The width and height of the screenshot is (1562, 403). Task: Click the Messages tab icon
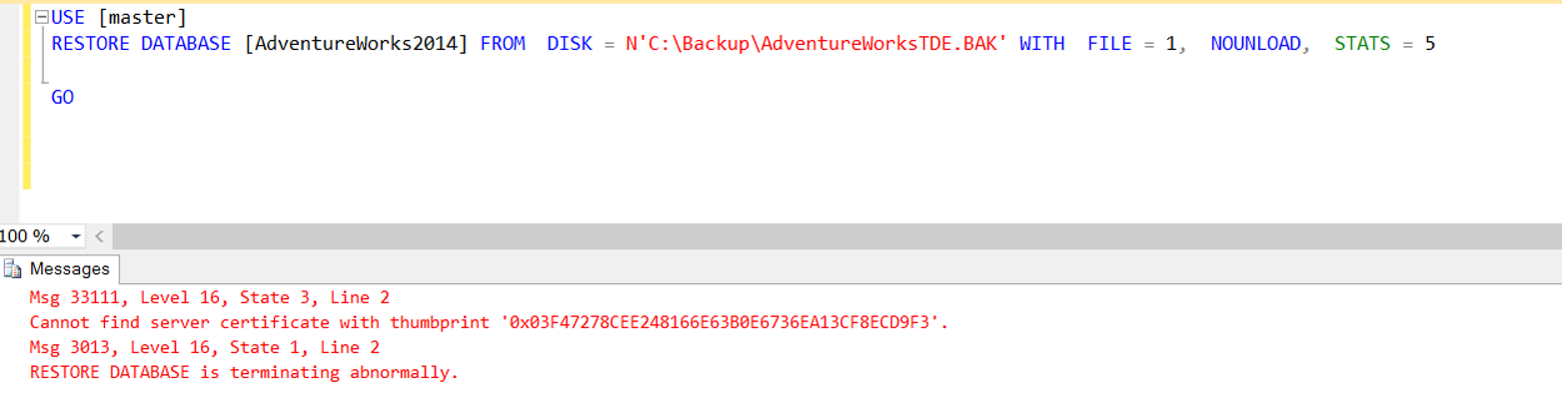(14, 269)
